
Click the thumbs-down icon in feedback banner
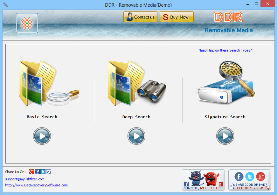click(x=268, y=188)
